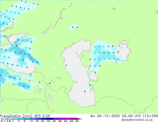Click the legend label '10'
Viewport: 158px width, 122px height.
click(x=31, y=121)
